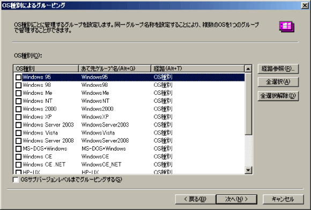Screen dimensions: 311x210
Task: Select the WindowsVista group name cell
Action: pyautogui.click(x=98, y=133)
